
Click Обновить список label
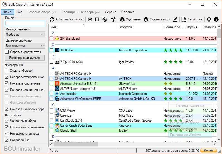click(x=69, y=19)
